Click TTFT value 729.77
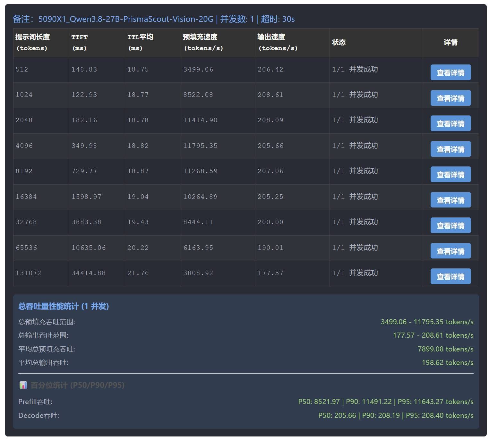This screenshot has width=489, height=440. [84, 171]
